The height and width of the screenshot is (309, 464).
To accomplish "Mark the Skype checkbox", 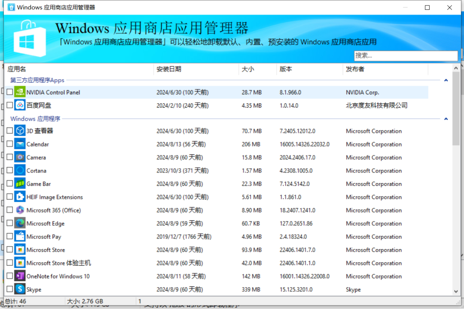I will pos(10,289).
